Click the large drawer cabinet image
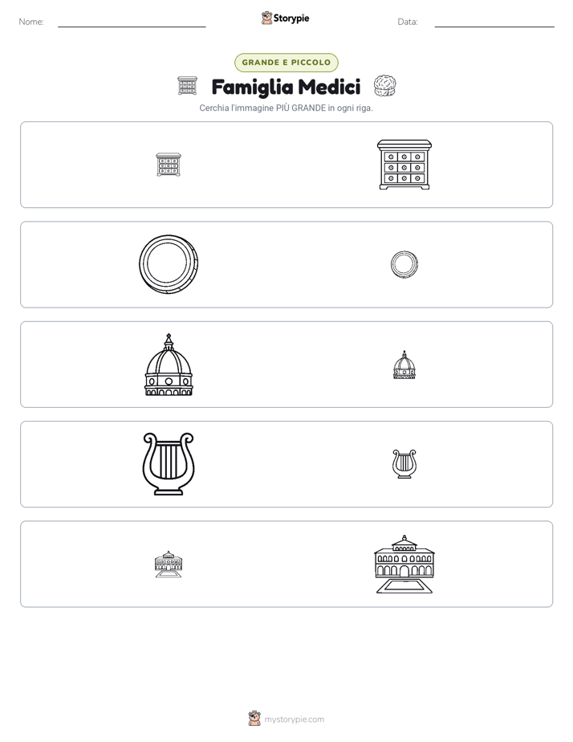Viewport: 573px width, 742px height. point(404,165)
